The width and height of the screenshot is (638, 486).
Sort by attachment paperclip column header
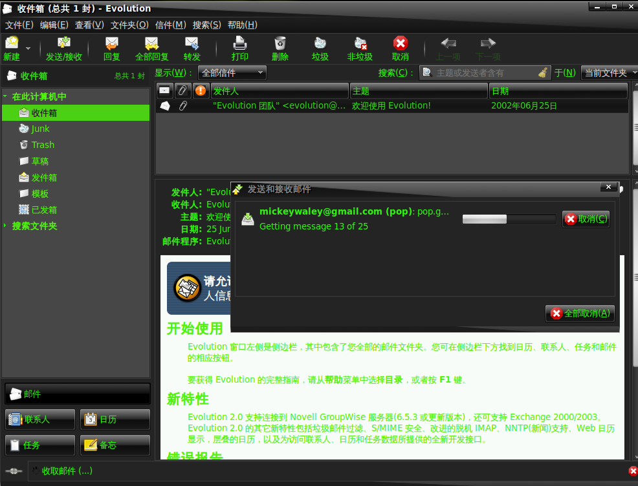pyautogui.click(x=182, y=90)
